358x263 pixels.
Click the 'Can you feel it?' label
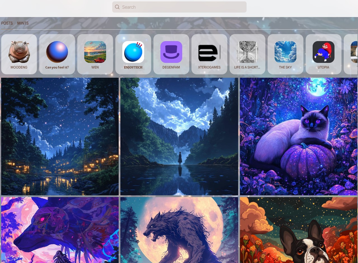point(57,67)
